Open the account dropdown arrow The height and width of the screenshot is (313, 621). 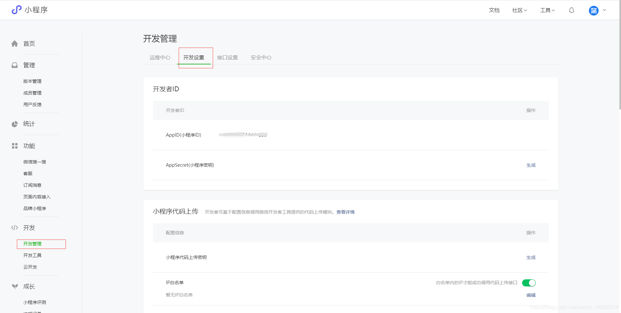604,10
